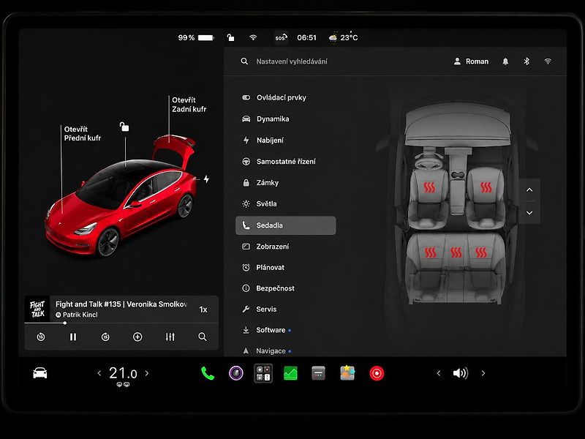This screenshot has height=439, width=585.
Task: Tap the 99% battery indicator
Action: (x=196, y=38)
